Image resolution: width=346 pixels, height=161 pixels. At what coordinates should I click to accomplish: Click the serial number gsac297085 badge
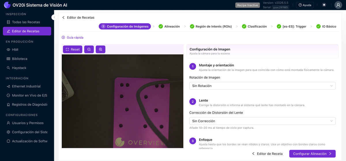(280, 7)
